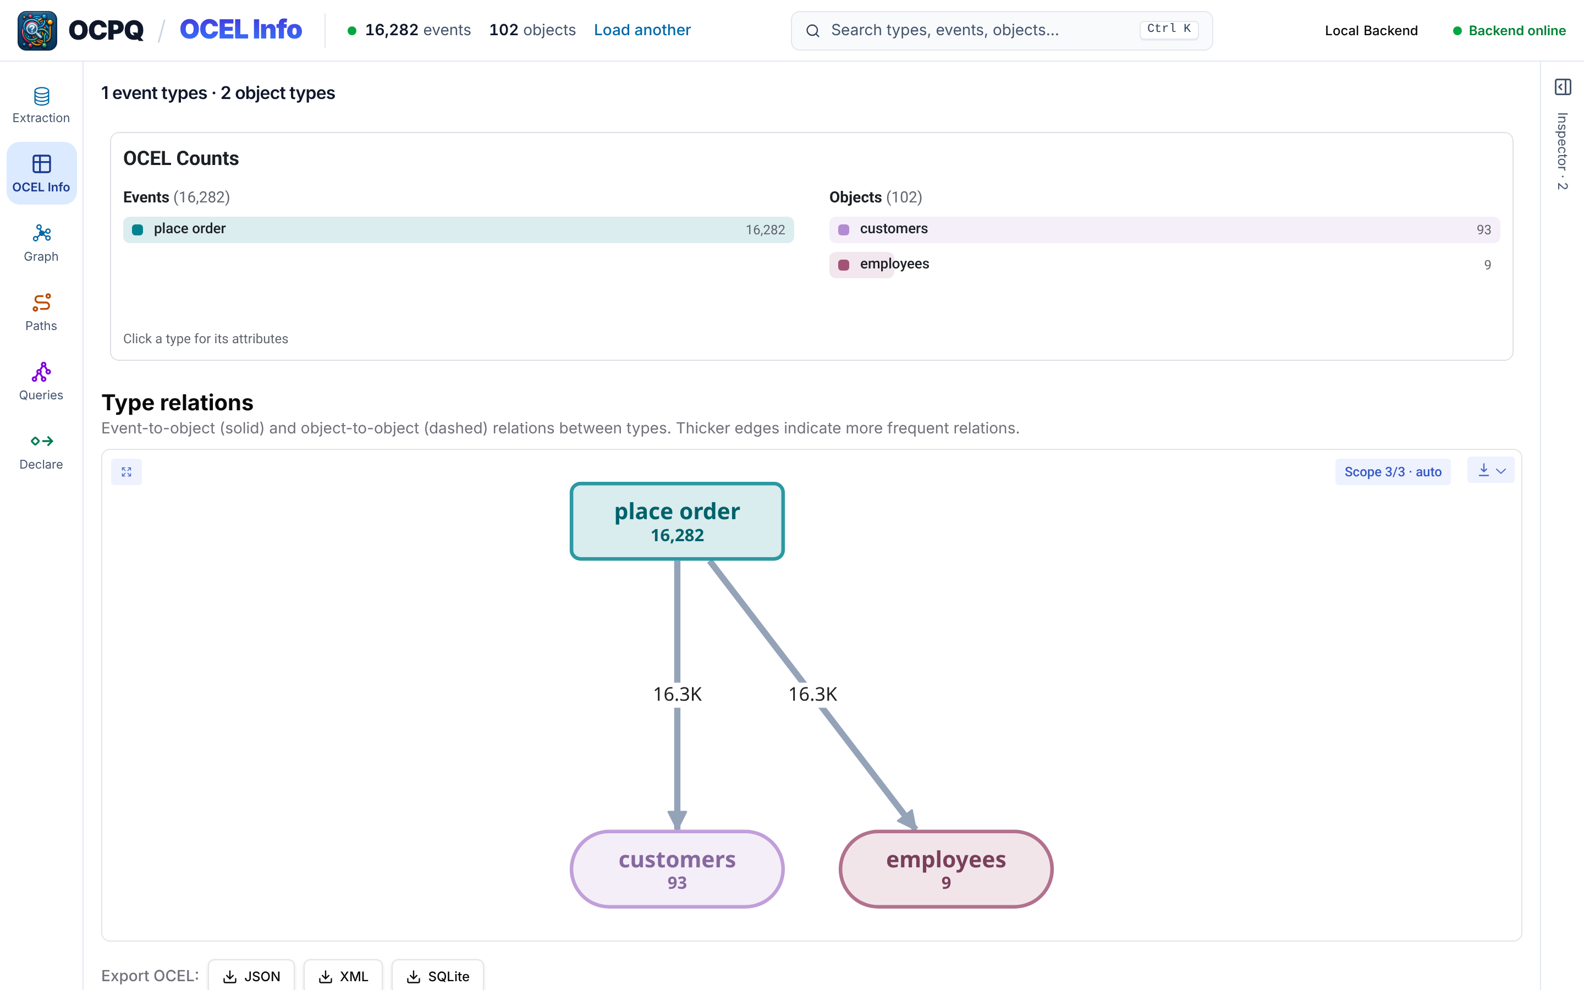Click the Backend online status
The image size is (1584, 990).
point(1509,31)
